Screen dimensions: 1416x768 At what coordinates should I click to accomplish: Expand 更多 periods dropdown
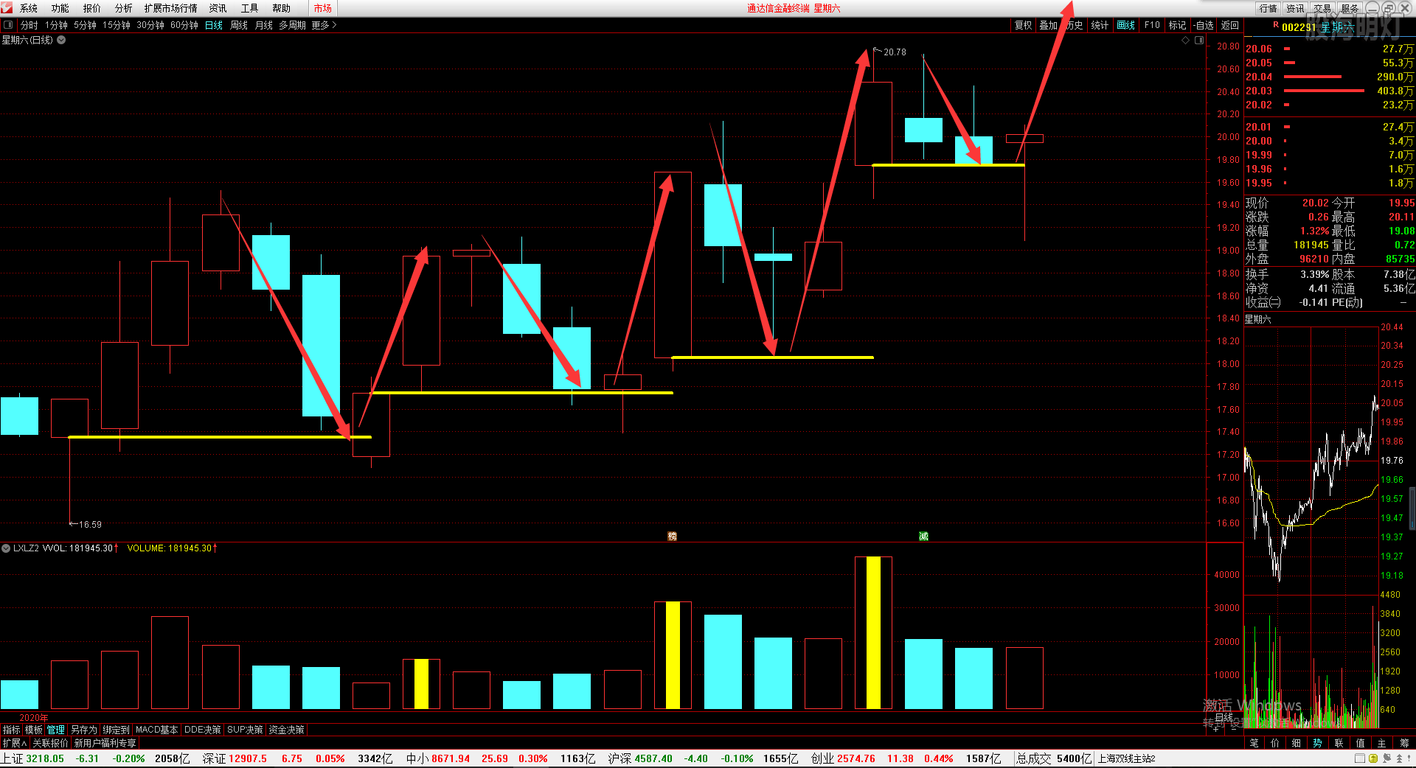tap(324, 25)
